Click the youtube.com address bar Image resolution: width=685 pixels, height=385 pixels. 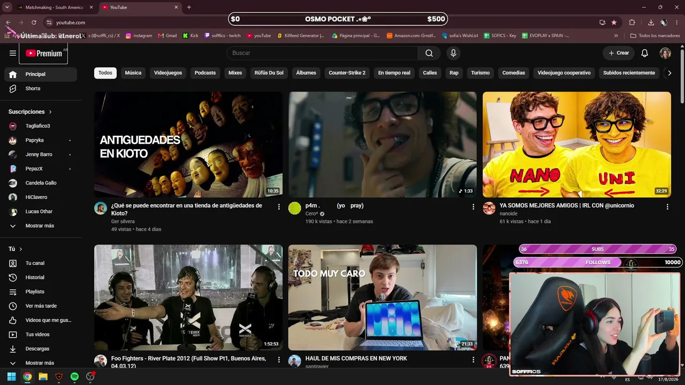pyautogui.click(x=321, y=22)
